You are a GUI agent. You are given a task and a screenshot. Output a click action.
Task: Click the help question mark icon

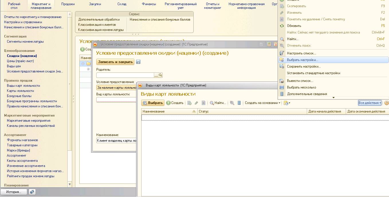(386, 103)
